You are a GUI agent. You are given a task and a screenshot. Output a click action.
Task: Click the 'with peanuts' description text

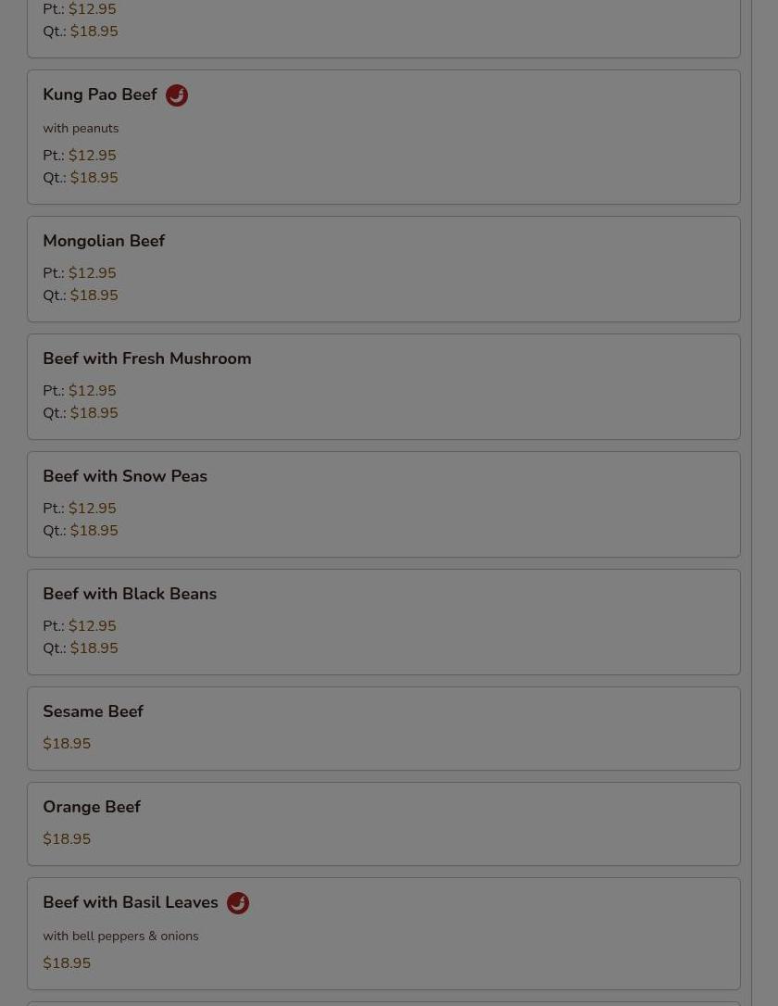(81, 129)
